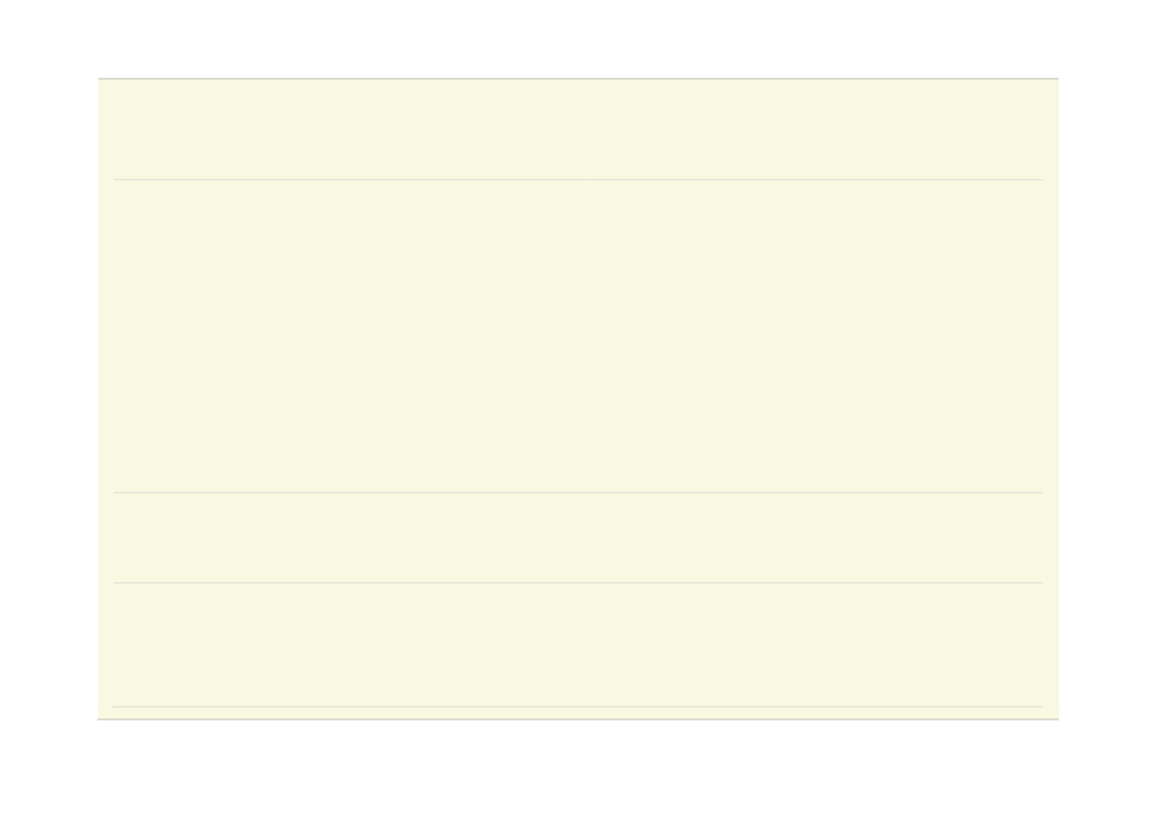The height and width of the screenshot is (823, 1164).
Task: Click the first horizontal divider line
Action: click(x=579, y=179)
